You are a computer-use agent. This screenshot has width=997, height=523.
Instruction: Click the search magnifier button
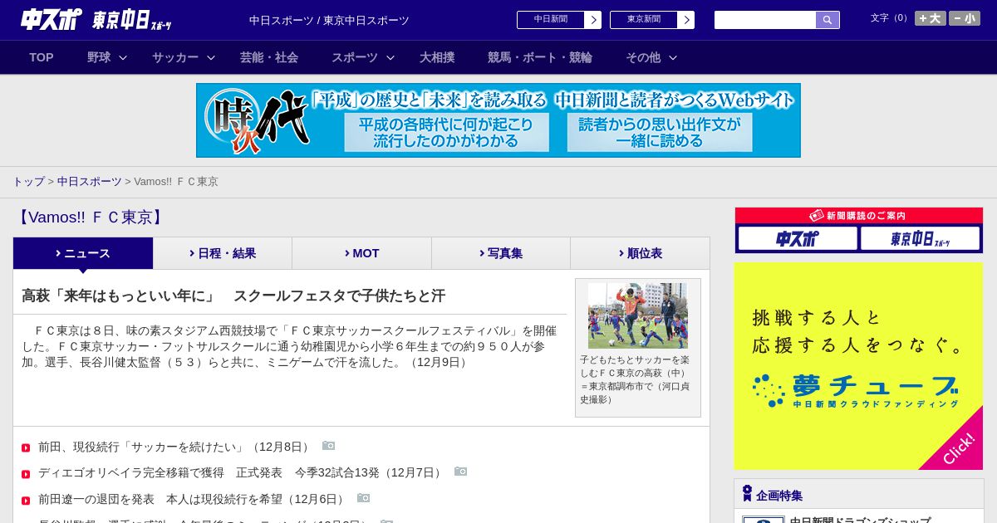pyautogui.click(x=828, y=20)
